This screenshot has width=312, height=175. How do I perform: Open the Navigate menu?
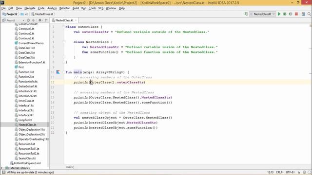pos(30,8)
